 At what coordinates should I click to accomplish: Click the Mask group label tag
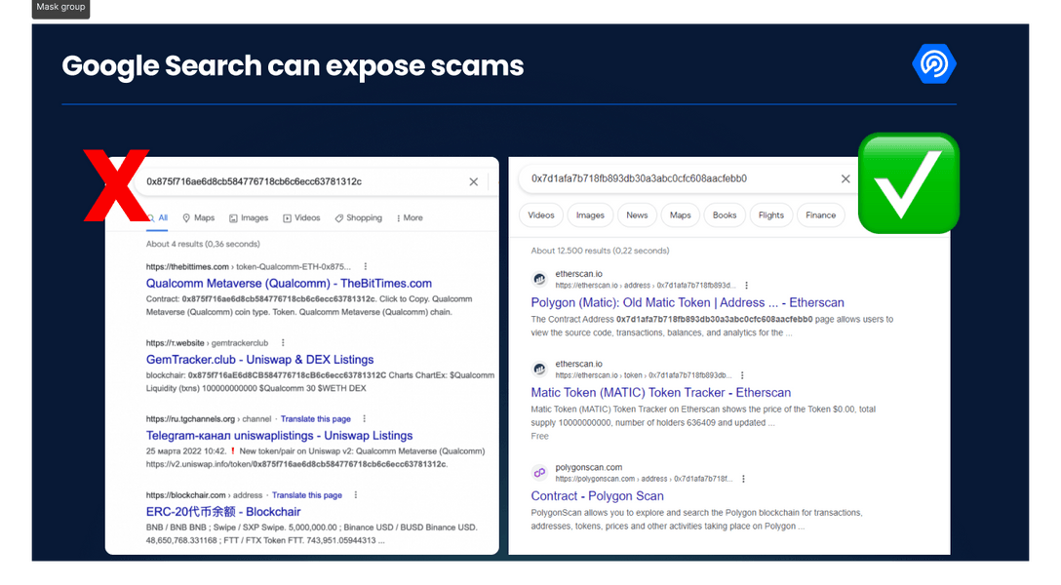coord(60,8)
